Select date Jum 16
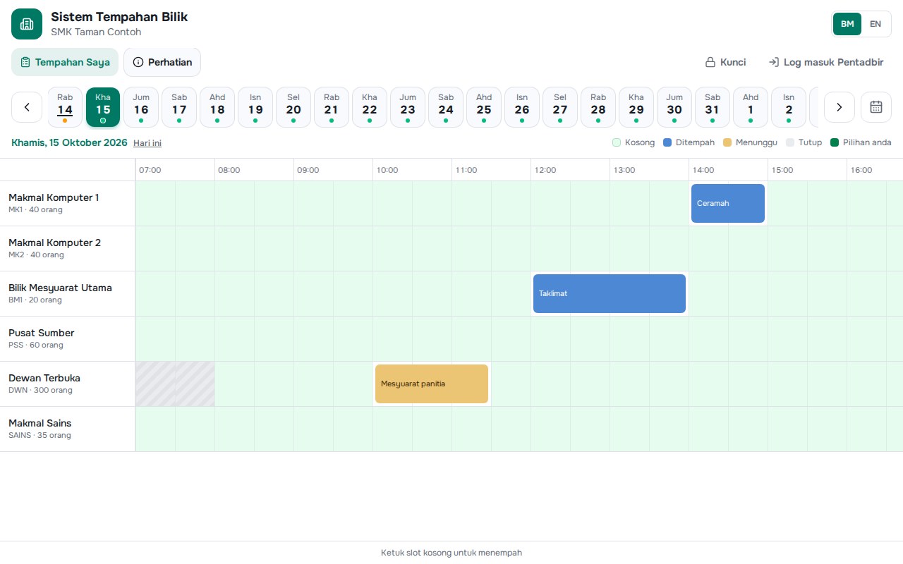This screenshot has height=564, width=903. (141, 107)
